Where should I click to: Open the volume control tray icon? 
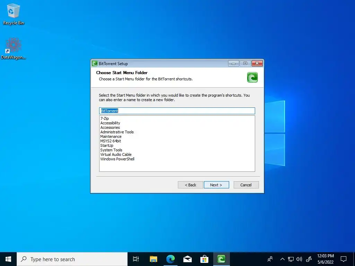click(299, 259)
